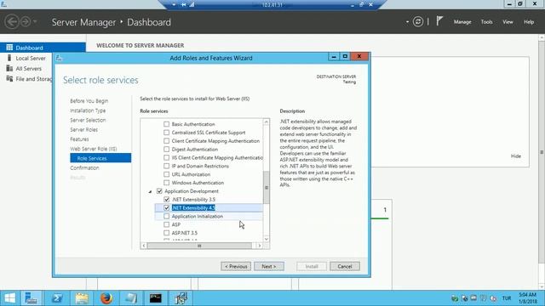Enable Client Certificate Mapping Authentication
The height and width of the screenshot is (306, 545).
[x=167, y=141]
